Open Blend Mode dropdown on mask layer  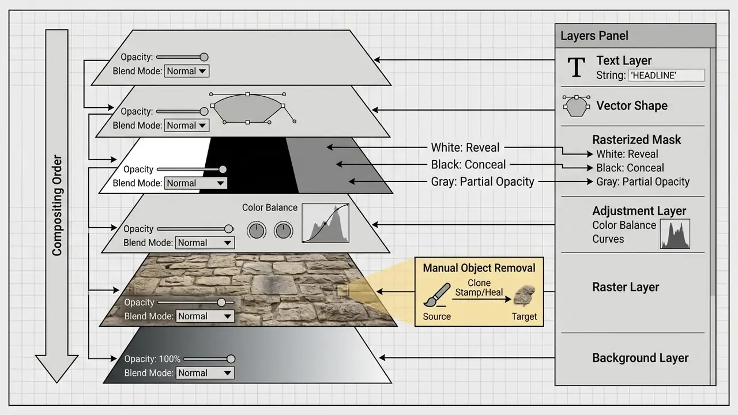(x=195, y=183)
